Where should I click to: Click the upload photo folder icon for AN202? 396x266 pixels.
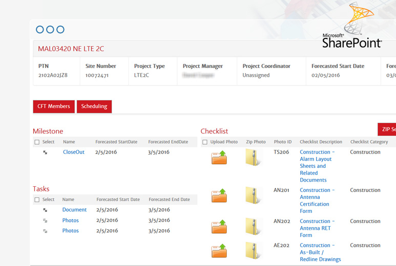(x=219, y=227)
